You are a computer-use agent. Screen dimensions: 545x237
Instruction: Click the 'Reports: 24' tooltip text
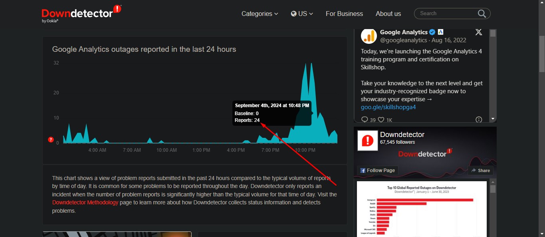click(247, 120)
